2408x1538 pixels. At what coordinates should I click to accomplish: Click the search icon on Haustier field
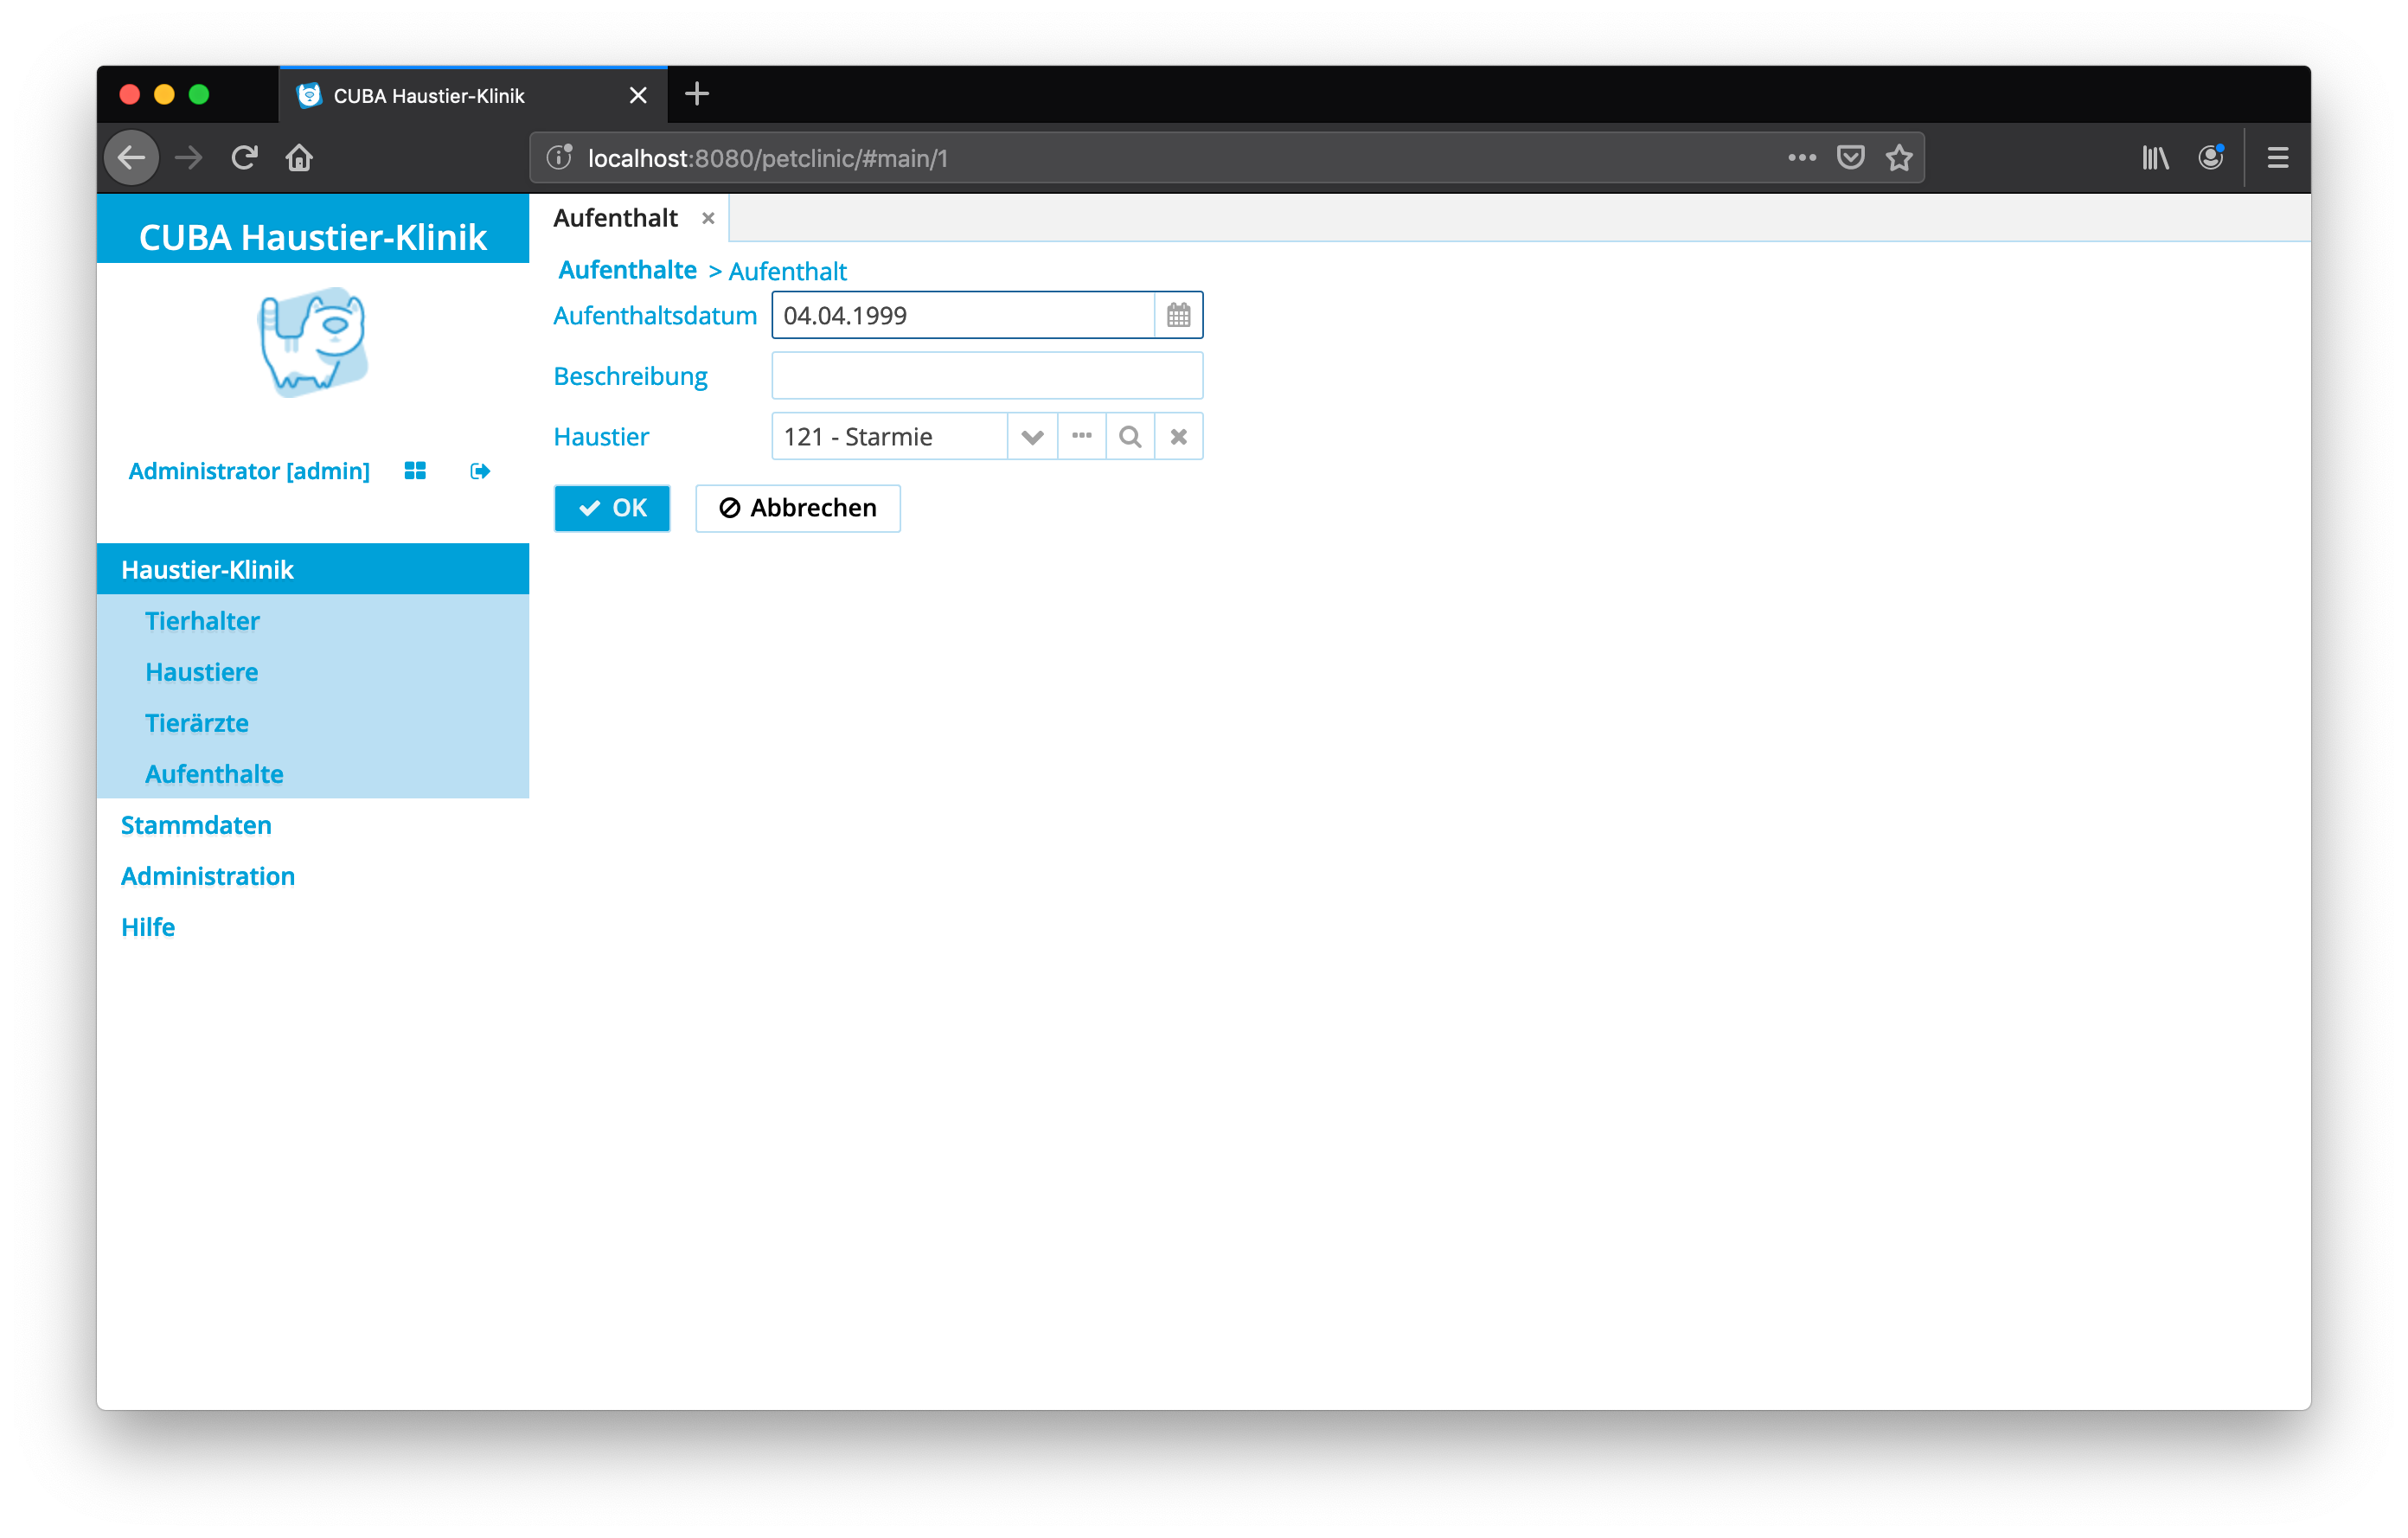1132,435
